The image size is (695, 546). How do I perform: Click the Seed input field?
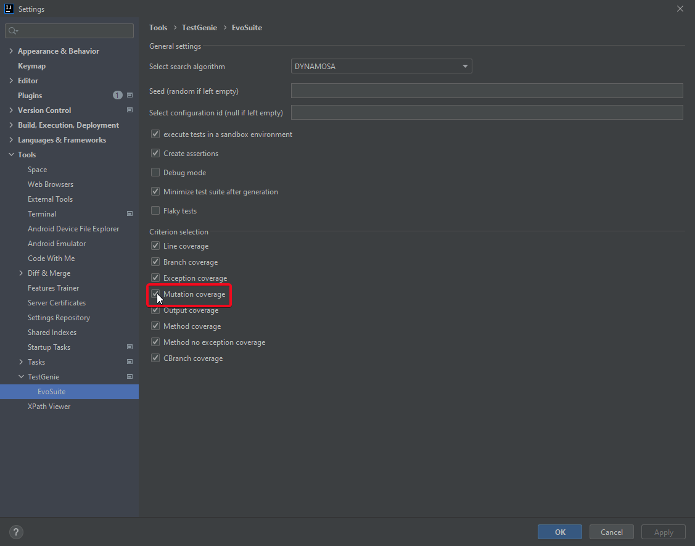pyautogui.click(x=487, y=91)
